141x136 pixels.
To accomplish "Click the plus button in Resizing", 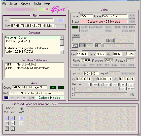I will tap(89, 85).
